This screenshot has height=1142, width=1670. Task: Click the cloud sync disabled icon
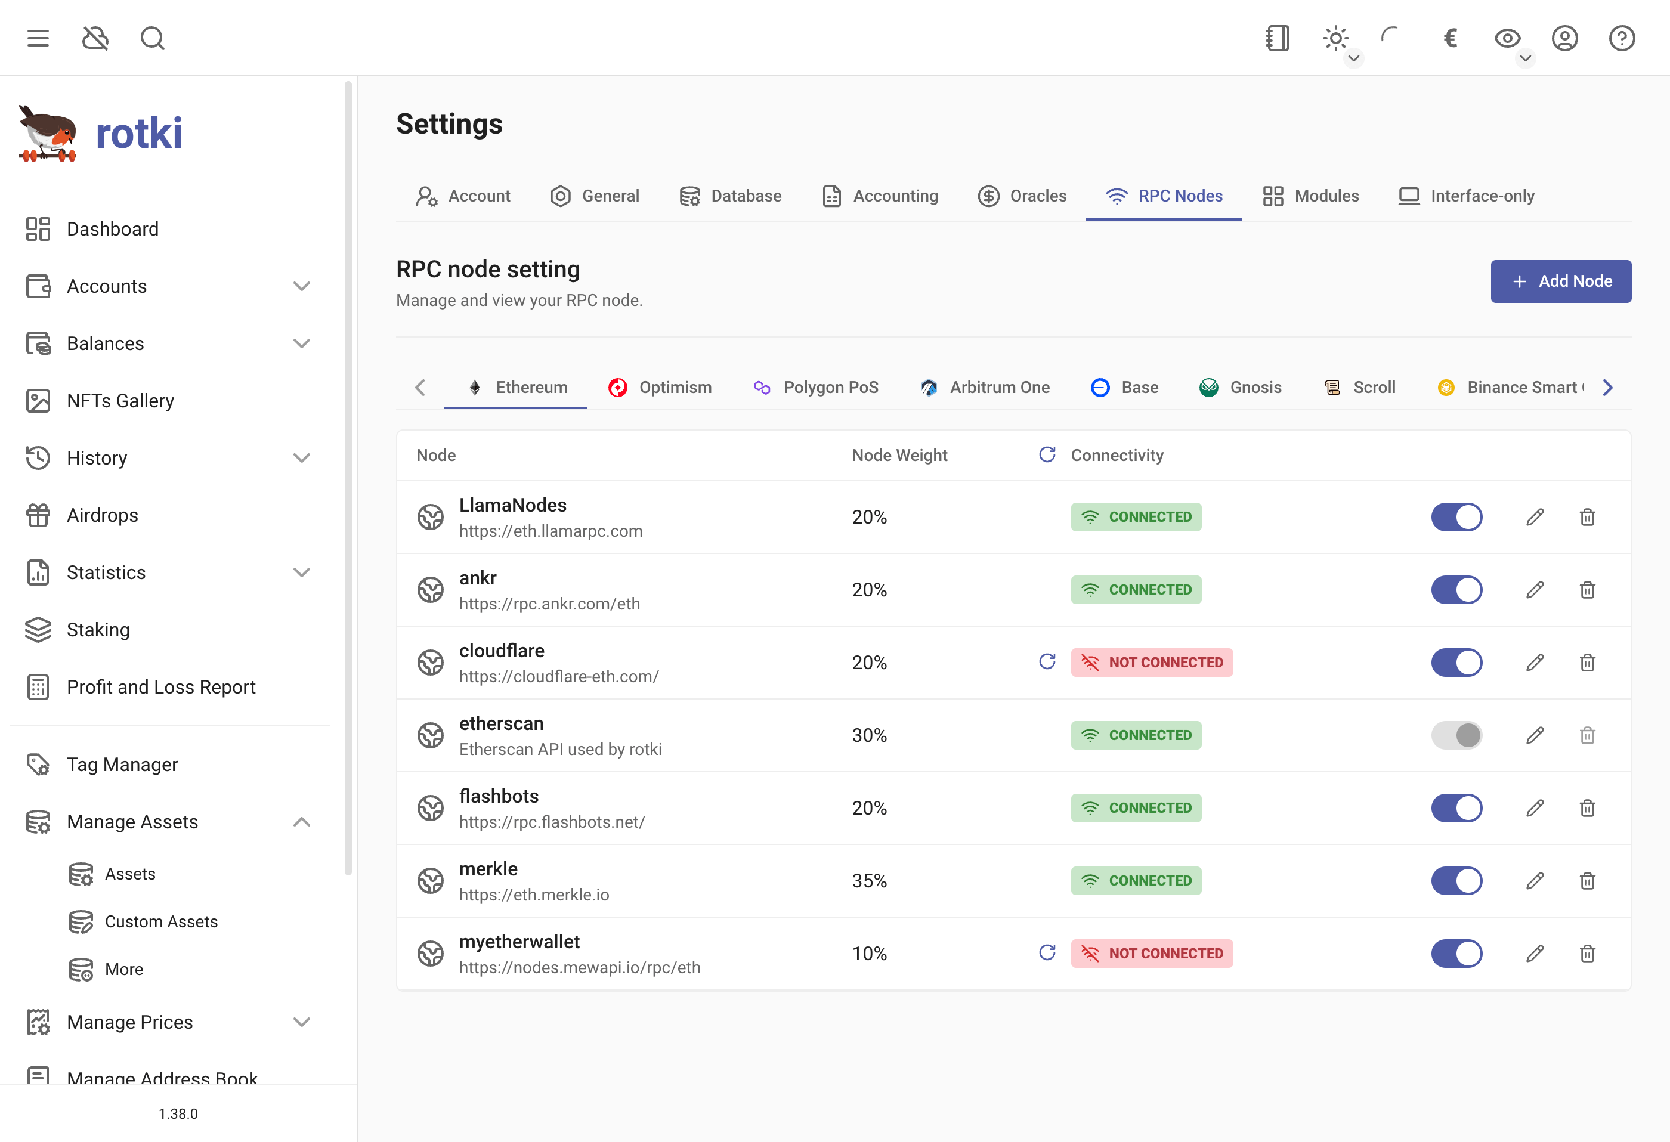click(x=95, y=38)
